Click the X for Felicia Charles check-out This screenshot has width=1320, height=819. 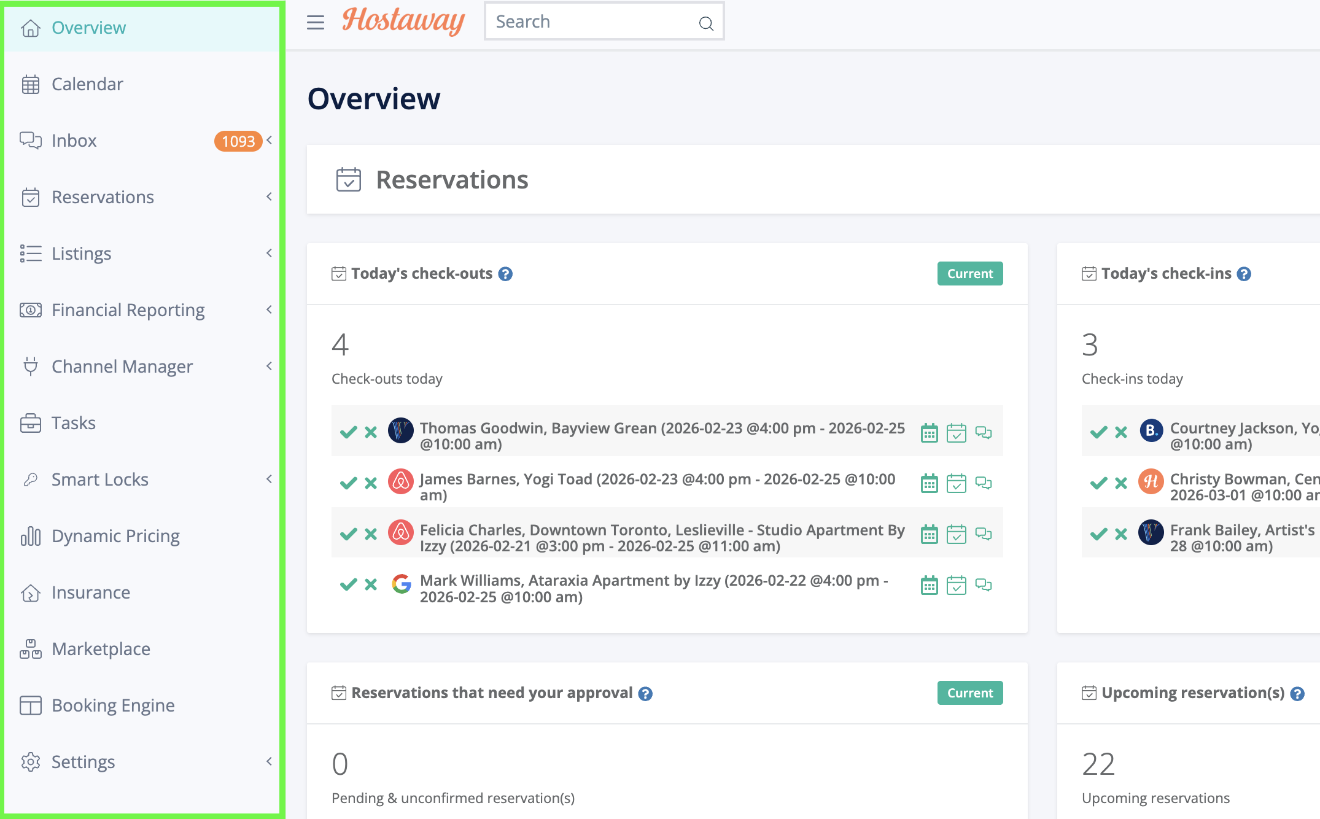pyautogui.click(x=371, y=534)
